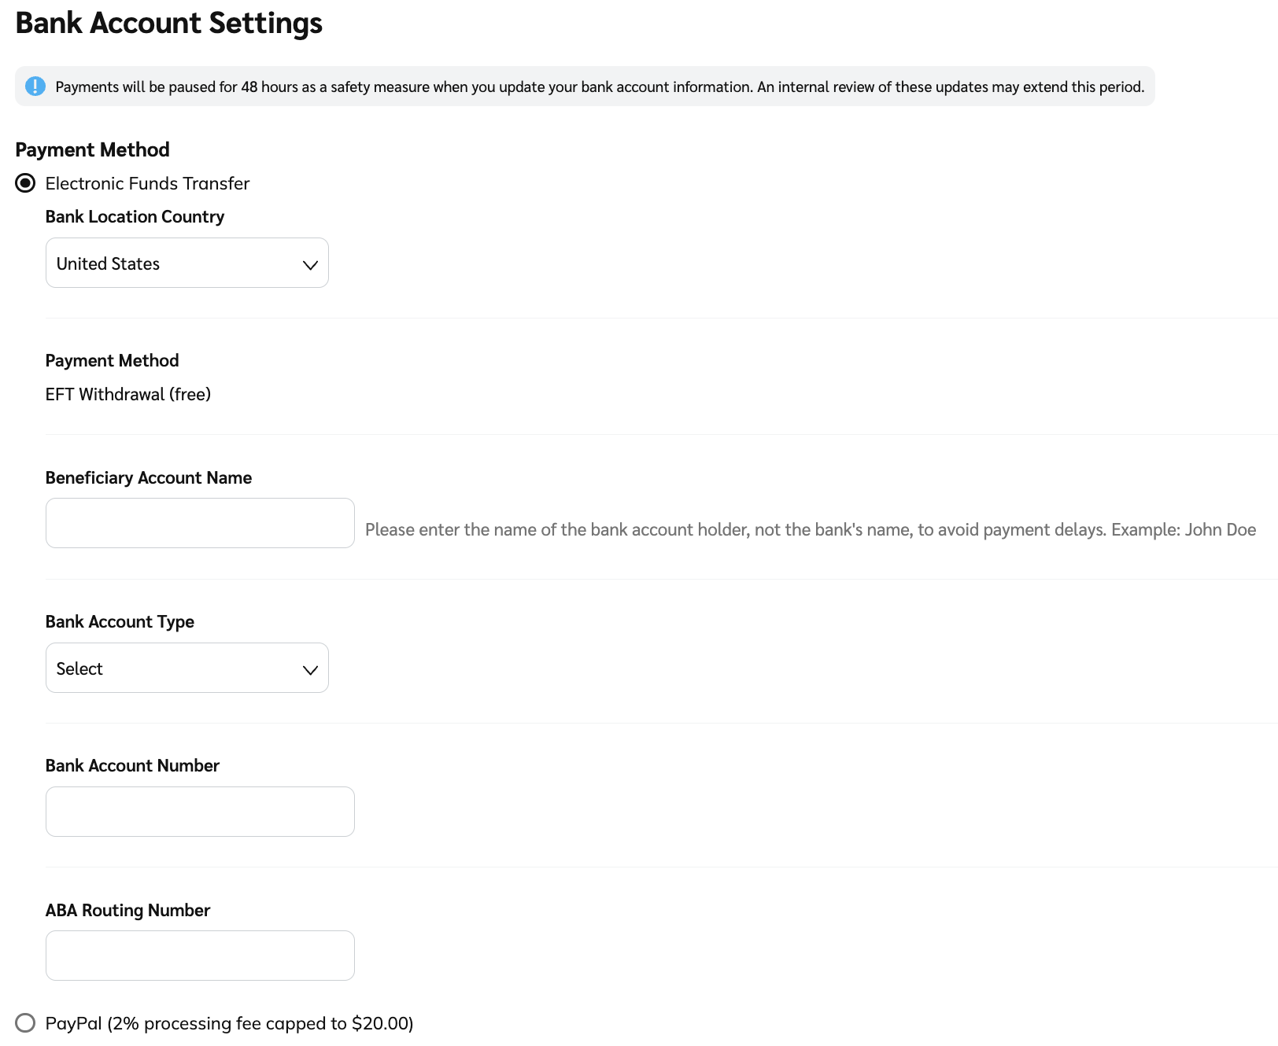The image size is (1278, 1046).
Task: Click the chevron arrow in the Select box
Action: pos(310,670)
